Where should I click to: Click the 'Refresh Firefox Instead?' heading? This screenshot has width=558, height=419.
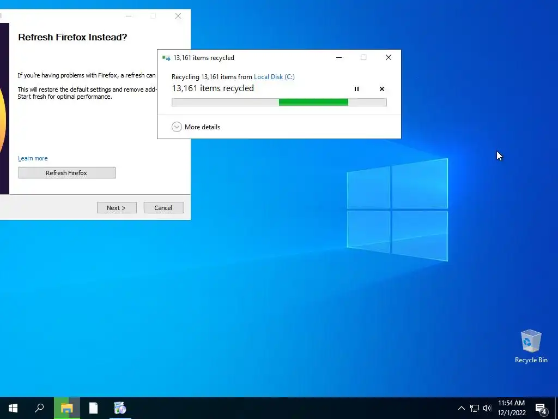[x=72, y=37]
